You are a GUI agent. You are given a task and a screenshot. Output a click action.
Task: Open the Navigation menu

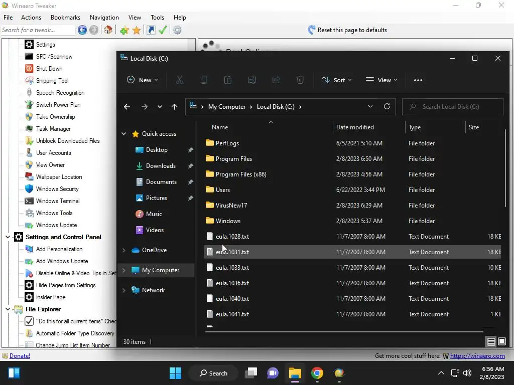pyautogui.click(x=104, y=18)
